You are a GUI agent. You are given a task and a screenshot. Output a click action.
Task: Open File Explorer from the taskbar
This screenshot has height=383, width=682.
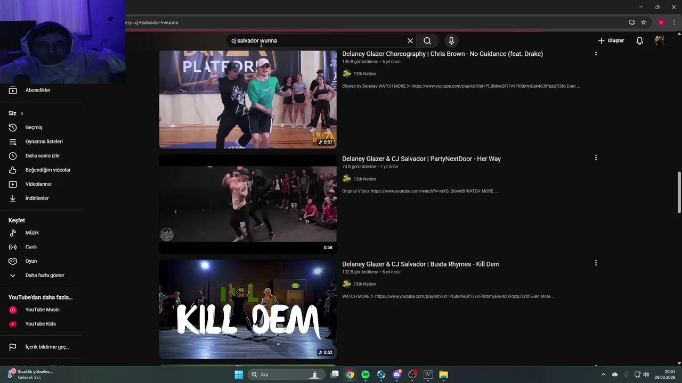coord(443,374)
